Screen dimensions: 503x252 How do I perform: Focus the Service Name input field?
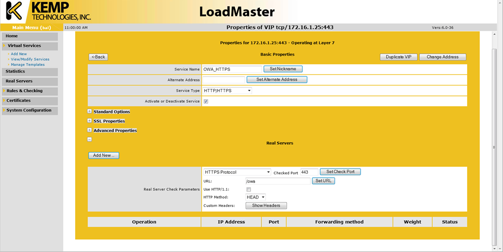coord(232,69)
